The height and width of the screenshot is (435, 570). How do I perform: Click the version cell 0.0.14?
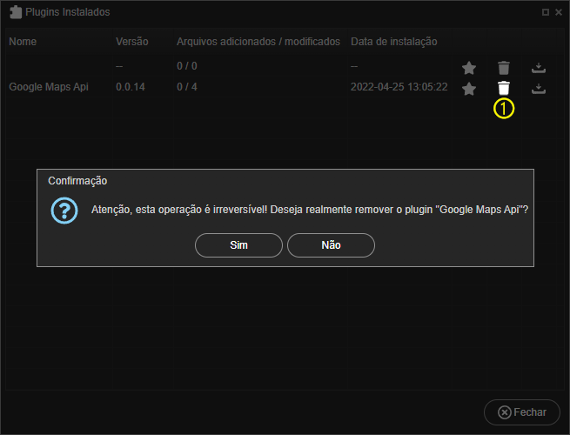131,87
